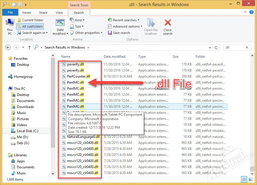This screenshot has width=257, height=185.
Task: Click the Back navigation arrow
Action: pos(8,47)
